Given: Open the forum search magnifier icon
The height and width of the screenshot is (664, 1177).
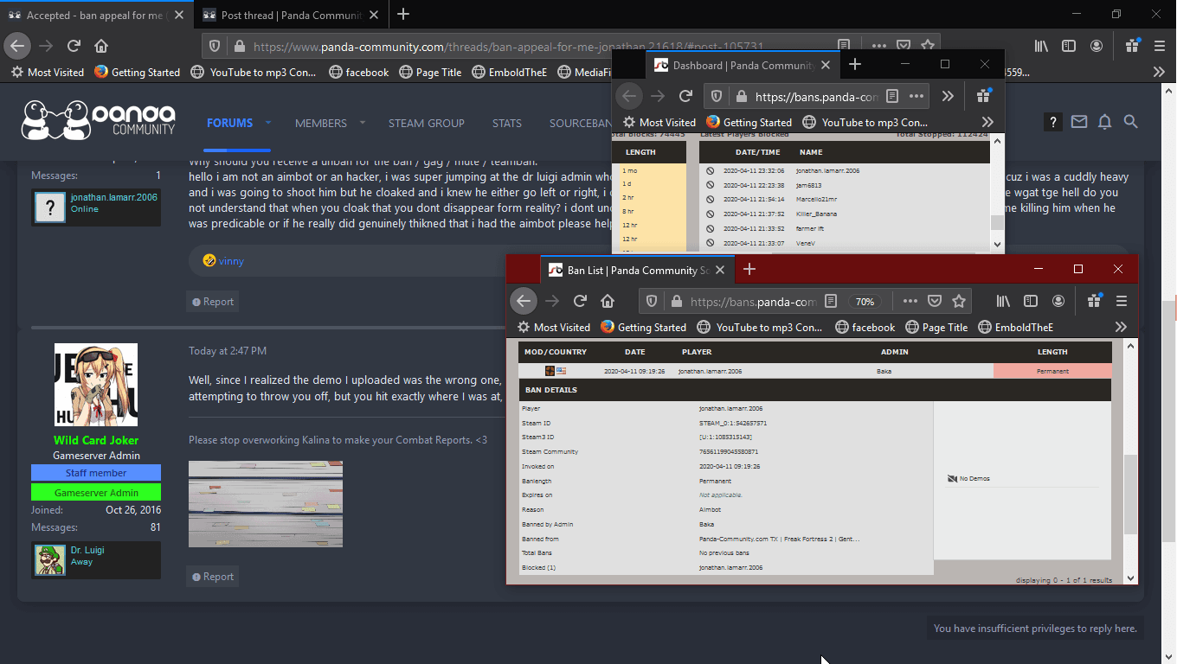Looking at the screenshot, I should click(1130, 123).
